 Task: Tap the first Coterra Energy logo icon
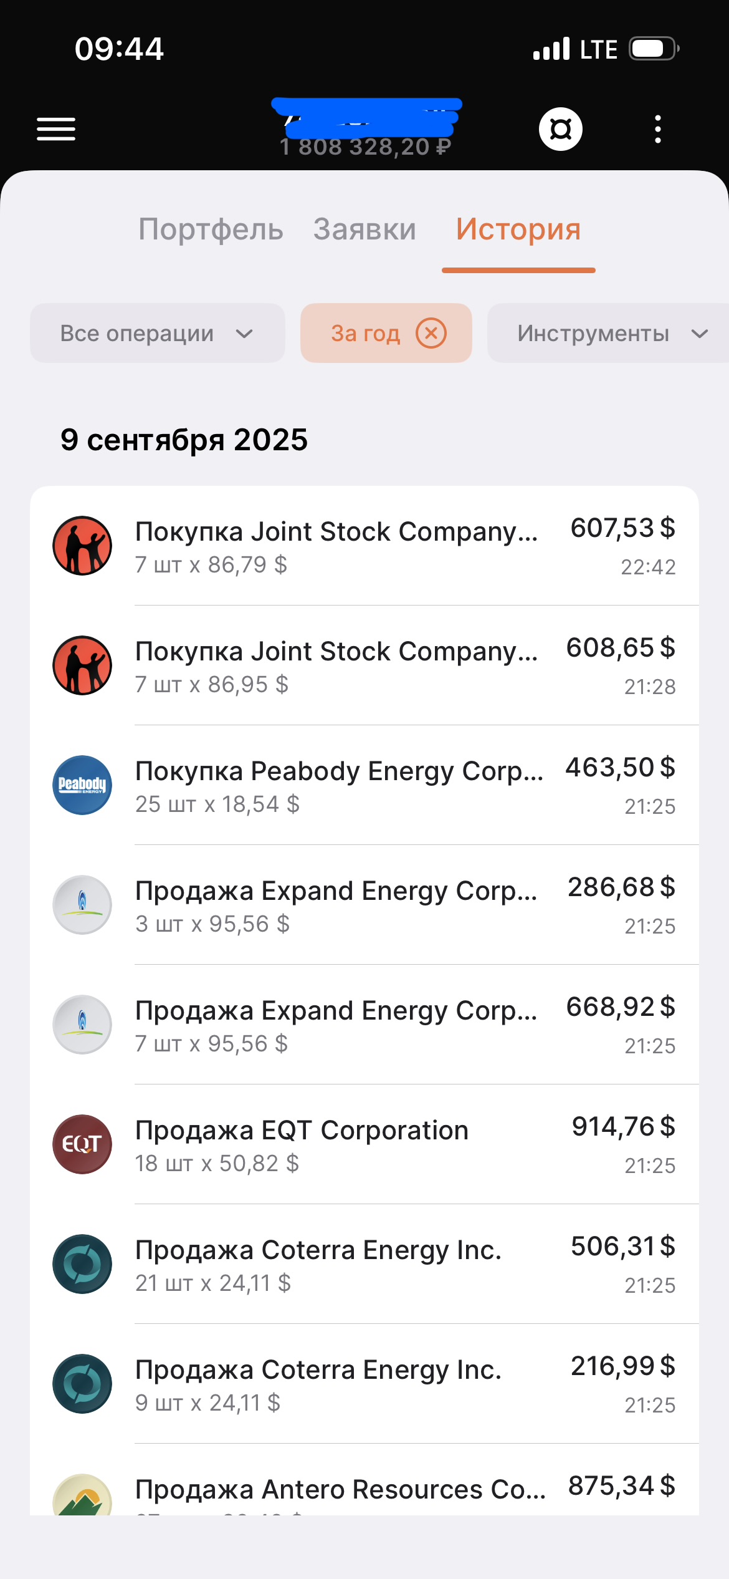(82, 1264)
